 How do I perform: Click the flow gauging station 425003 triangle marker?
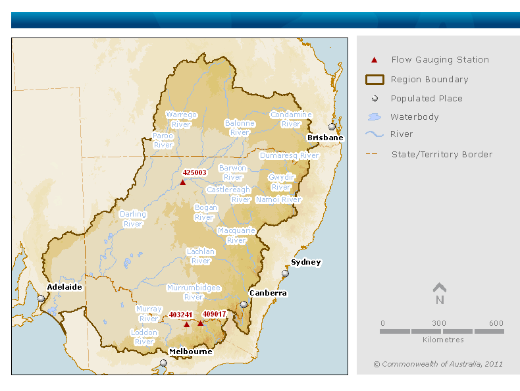tap(183, 182)
